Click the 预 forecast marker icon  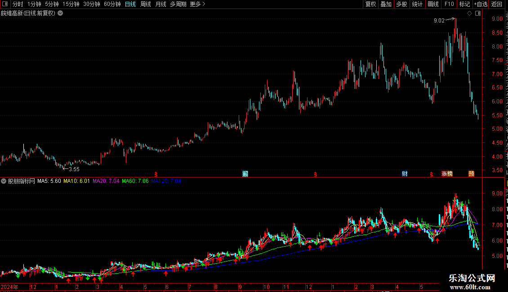472,174
